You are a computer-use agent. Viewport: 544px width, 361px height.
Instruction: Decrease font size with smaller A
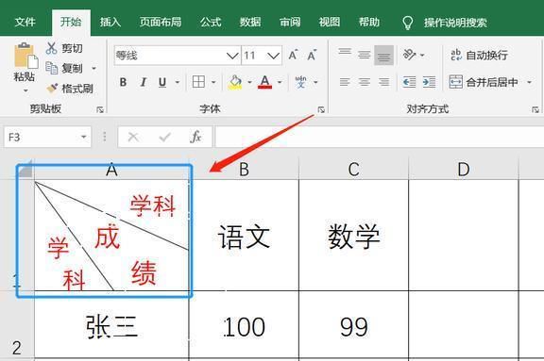(312, 55)
